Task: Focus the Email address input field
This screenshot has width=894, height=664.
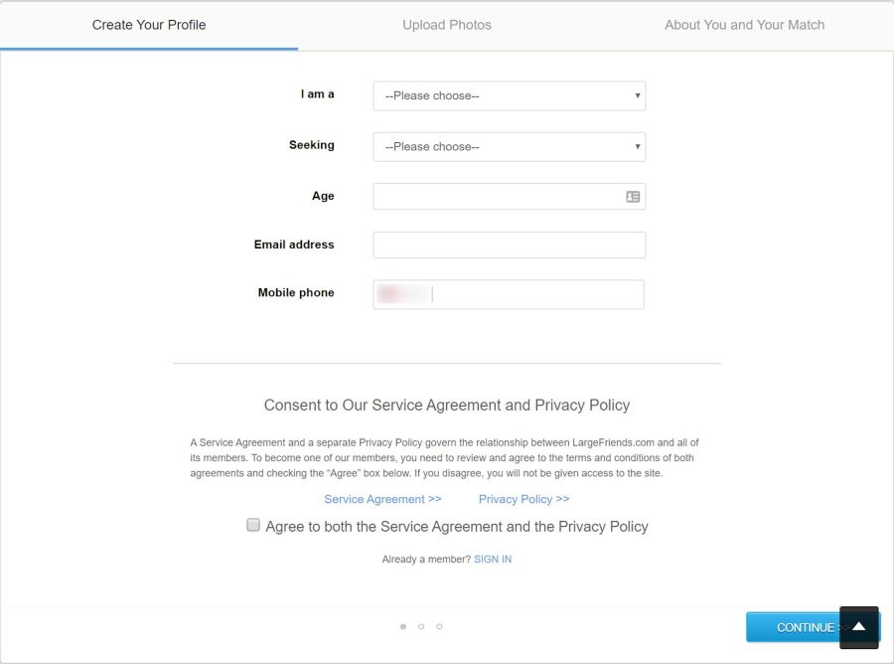Action: (x=509, y=245)
